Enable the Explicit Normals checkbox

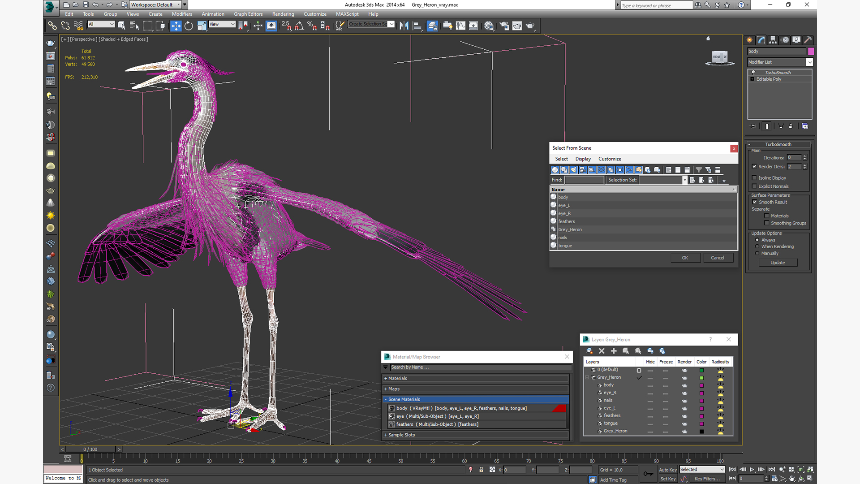click(x=754, y=186)
